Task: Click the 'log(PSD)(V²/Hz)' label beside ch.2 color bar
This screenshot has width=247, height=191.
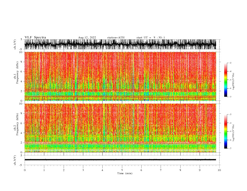Action: [x=234, y=133]
